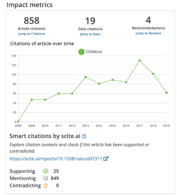The width and height of the screenshot is (177, 195).
Task: Open the Jump to Reviews link
Action: click(x=148, y=33)
